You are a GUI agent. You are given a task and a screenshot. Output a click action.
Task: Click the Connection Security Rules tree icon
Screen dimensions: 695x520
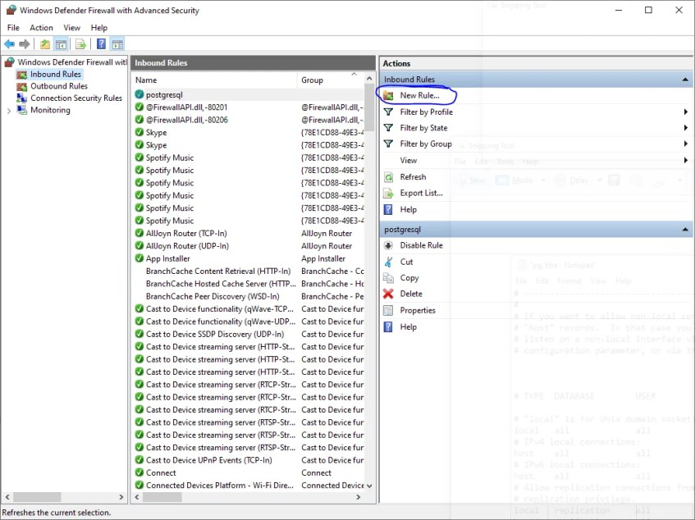(x=21, y=98)
